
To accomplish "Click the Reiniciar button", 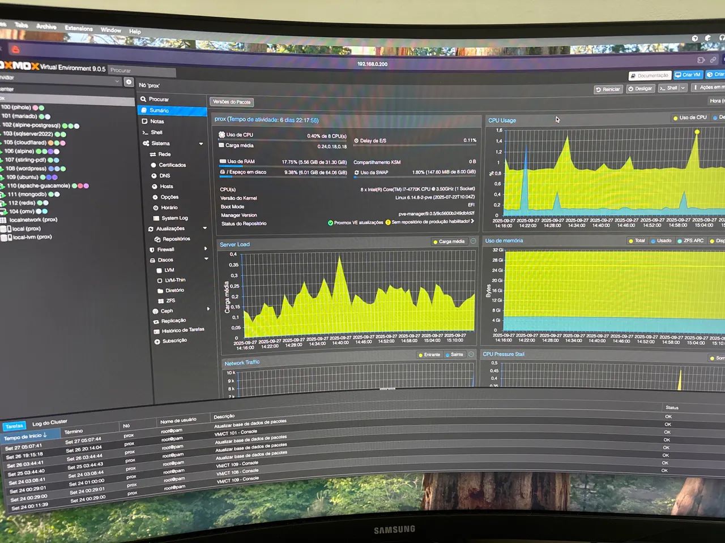I will (x=608, y=89).
